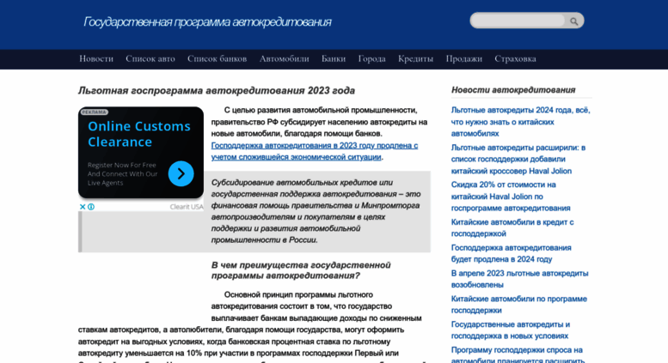Open the Страховка menu item
Screen dimensions: 668x363
click(x=516, y=58)
